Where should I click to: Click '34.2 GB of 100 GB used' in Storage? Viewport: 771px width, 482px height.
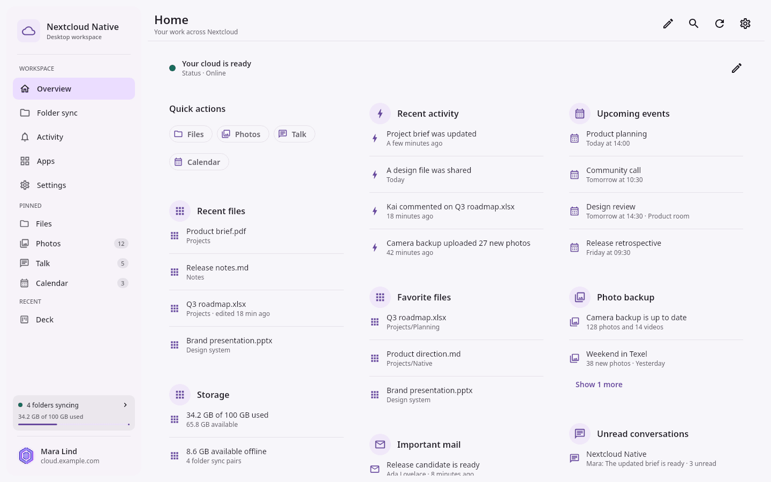(256, 419)
